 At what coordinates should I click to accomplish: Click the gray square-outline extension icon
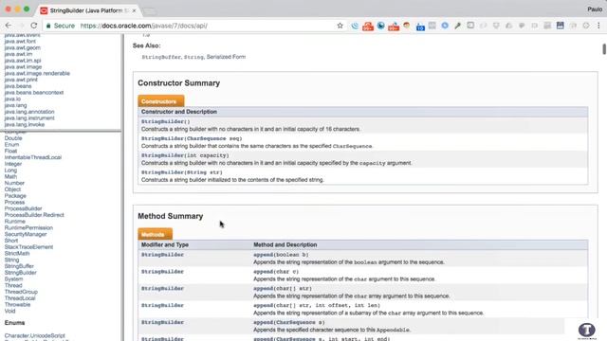tap(470, 26)
